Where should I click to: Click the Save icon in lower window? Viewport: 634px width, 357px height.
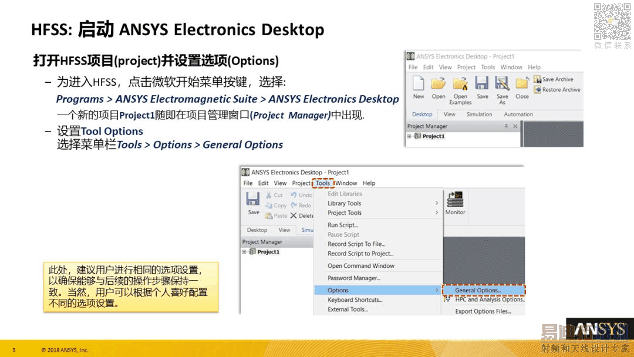click(x=253, y=198)
